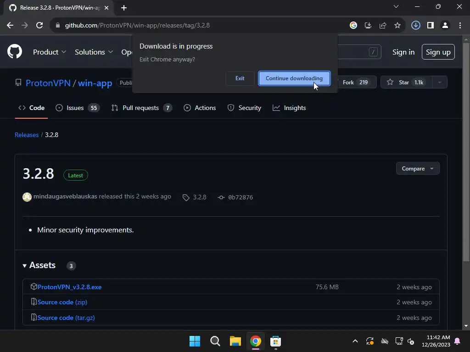Open the Google icon in address bar
Image resolution: width=470 pixels, height=352 pixels.
pos(353,26)
